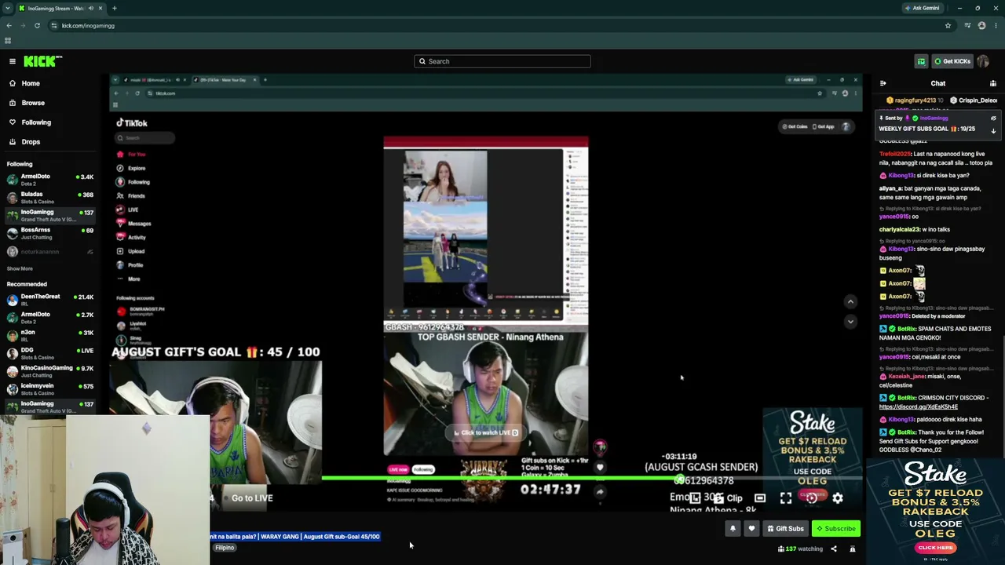Report the stream using the siren icon
1005x565 pixels.
853,549
